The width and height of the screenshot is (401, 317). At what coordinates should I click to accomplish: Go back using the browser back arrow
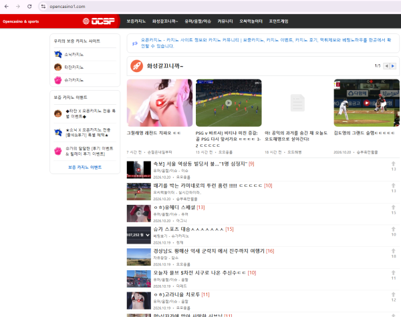point(7,7)
